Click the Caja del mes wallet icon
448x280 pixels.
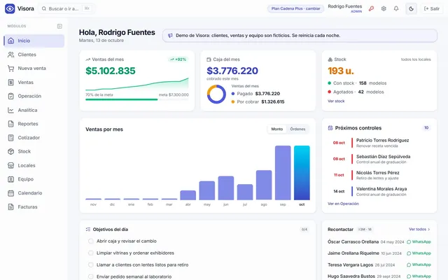209,59
